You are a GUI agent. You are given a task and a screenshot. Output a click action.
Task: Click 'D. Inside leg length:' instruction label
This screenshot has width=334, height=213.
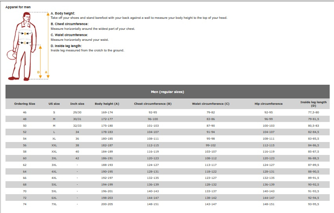(x=66, y=46)
